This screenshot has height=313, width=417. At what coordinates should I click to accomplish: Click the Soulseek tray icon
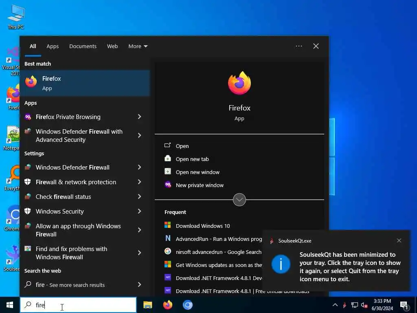[x=345, y=305]
